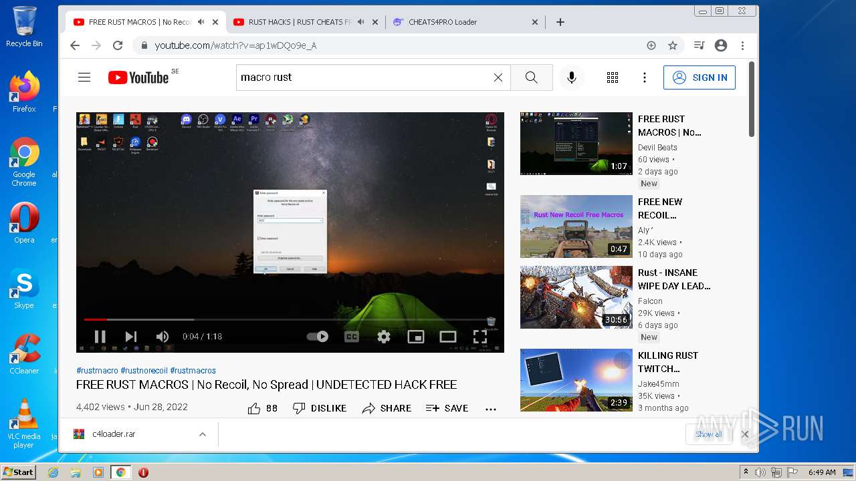This screenshot has width=856, height=481.
Task: Go forward in the browser
Action: pos(96,45)
